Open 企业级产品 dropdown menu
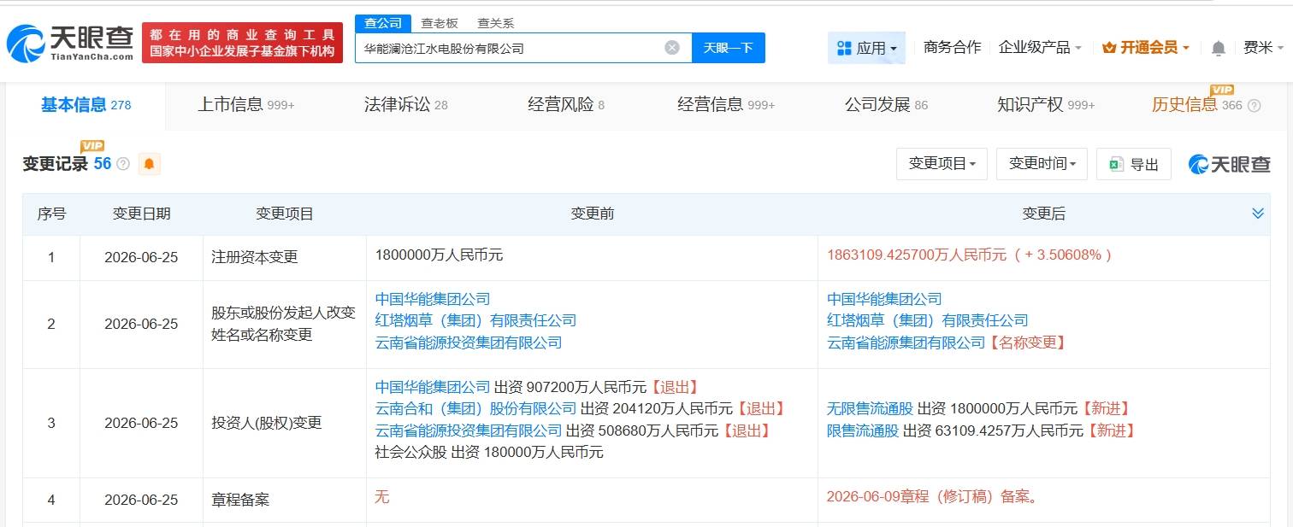Image resolution: width=1293 pixels, height=527 pixels. [1040, 48]
